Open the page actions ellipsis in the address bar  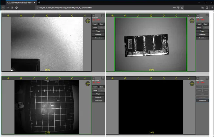[x=174, y=8]
